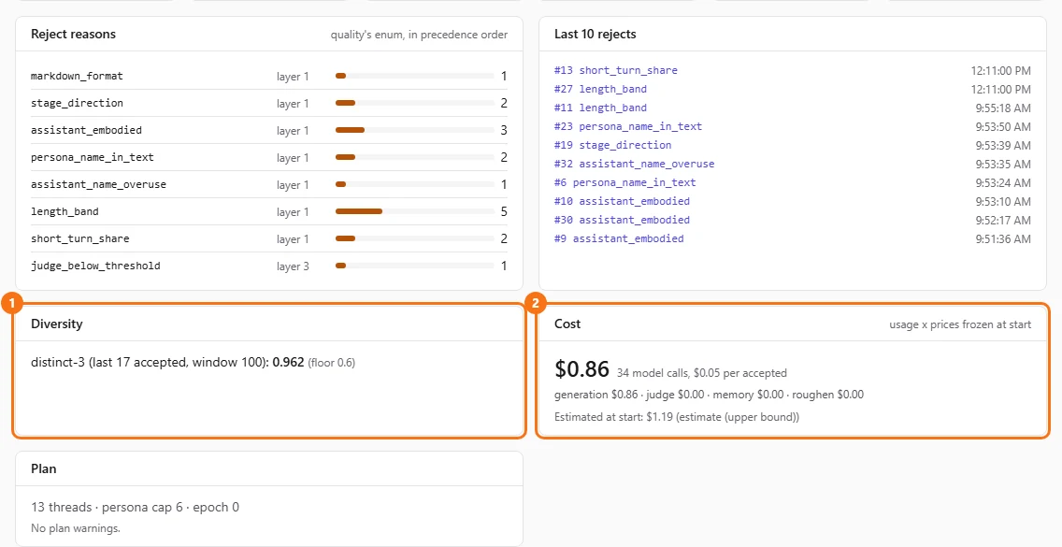Click the "layer 3" tag for judge_below_threshold
The image size is (1062, 547).
(x=293, y=266)
